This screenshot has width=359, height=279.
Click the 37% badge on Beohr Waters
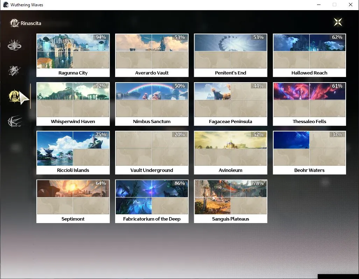[x=337, y=135]
